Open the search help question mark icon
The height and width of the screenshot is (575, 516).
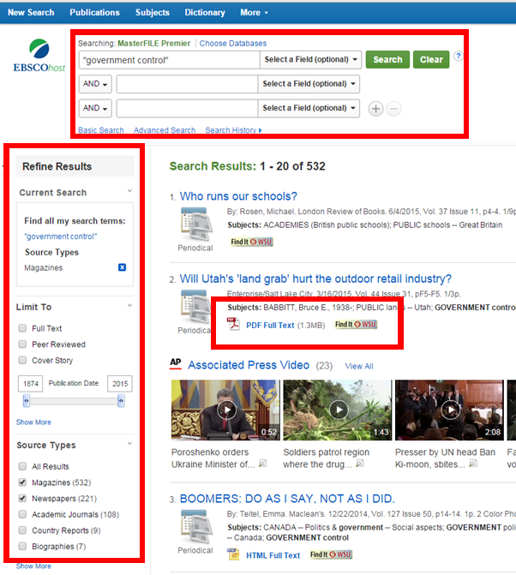458,56
